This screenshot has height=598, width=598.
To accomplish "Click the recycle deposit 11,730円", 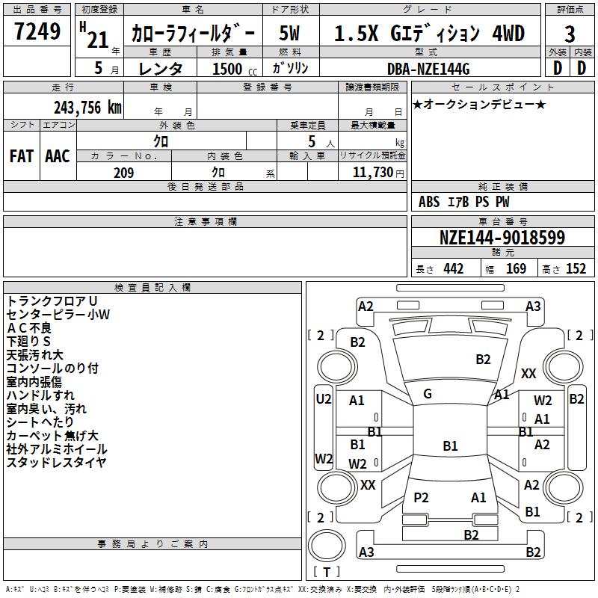I will [x=378, y=173].
